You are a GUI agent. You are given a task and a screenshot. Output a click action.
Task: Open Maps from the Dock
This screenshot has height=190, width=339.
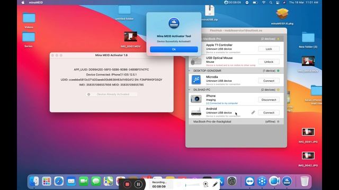(108, 181)
